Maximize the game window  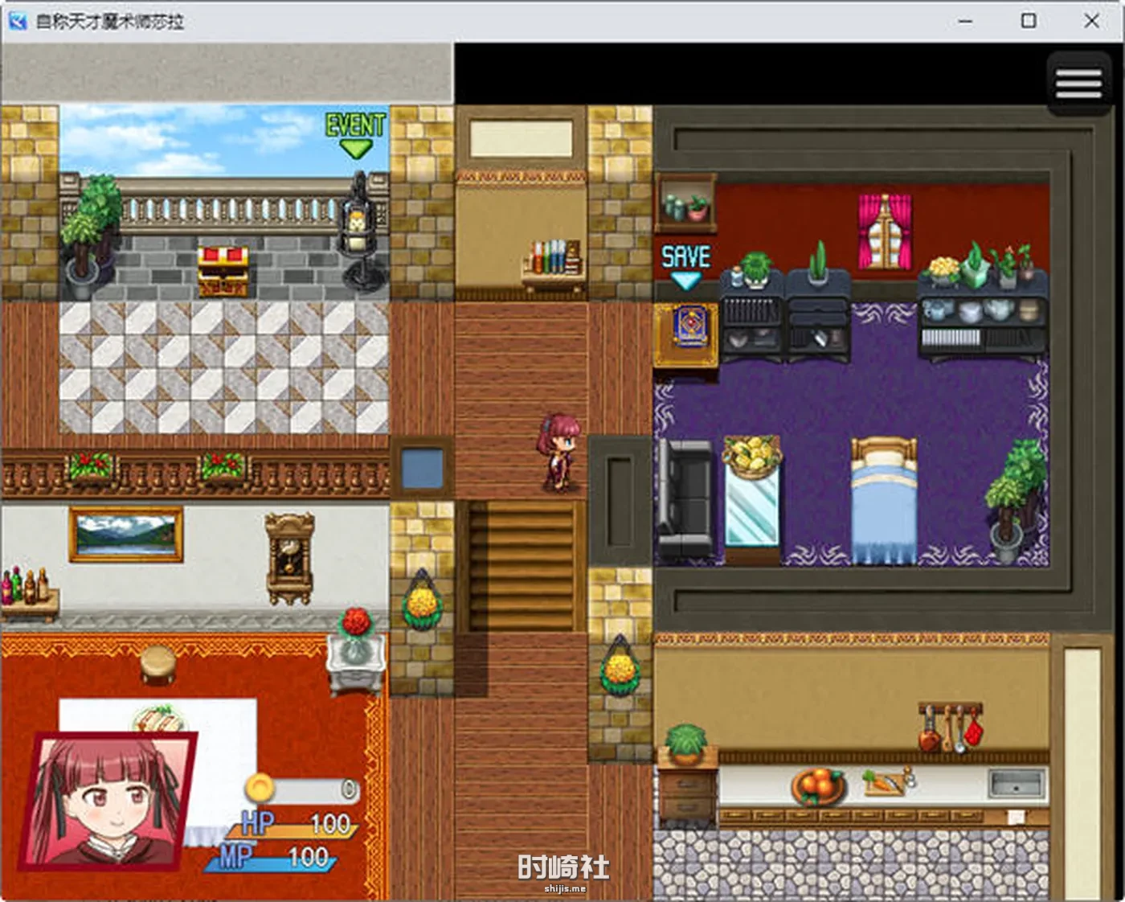[1029, 21]
